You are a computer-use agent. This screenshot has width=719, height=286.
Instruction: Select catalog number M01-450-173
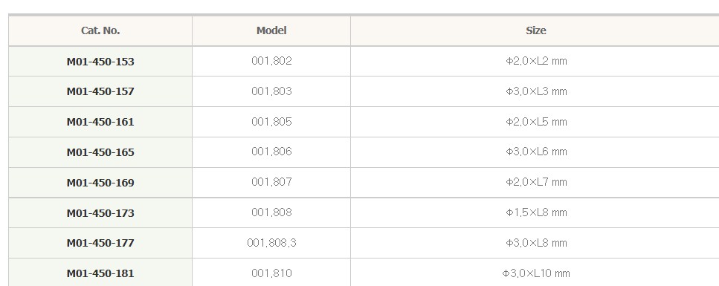100,212
